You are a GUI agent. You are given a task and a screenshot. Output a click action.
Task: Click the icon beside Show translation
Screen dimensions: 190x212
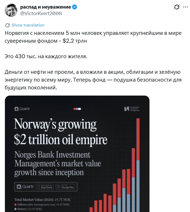tap(8, 25)
